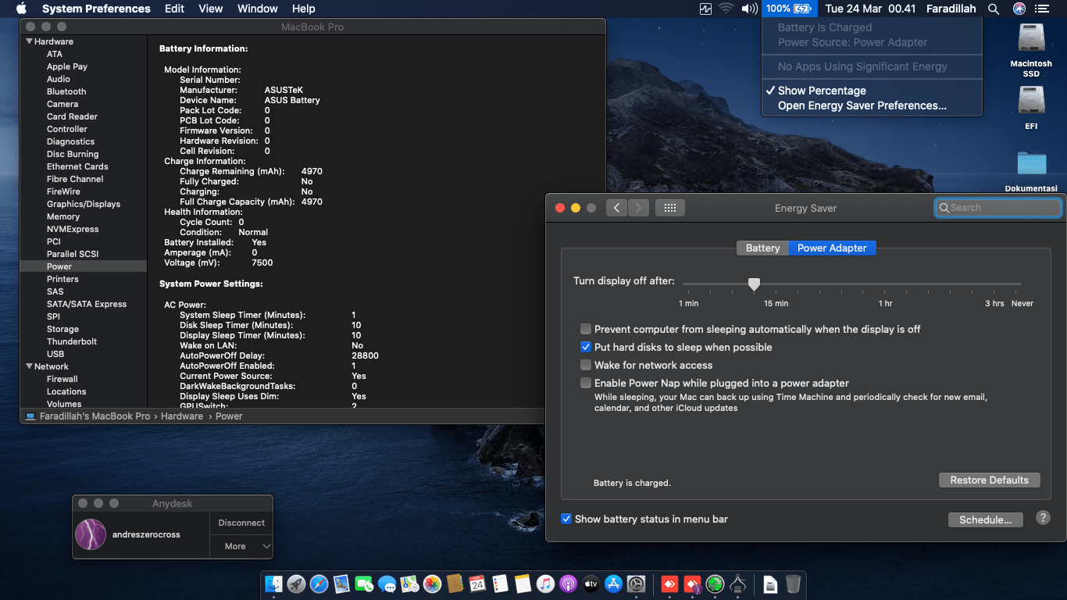Open Maps from the Dock
Image resolution: width=1067 pixels, height=600 pixels.
point(409,584)
